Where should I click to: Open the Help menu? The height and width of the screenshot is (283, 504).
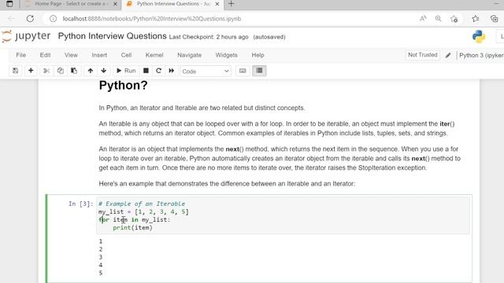[x=258, y=55]
